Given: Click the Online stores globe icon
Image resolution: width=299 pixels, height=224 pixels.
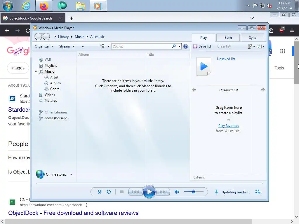Looking at the screenshot, I should 40,174.
